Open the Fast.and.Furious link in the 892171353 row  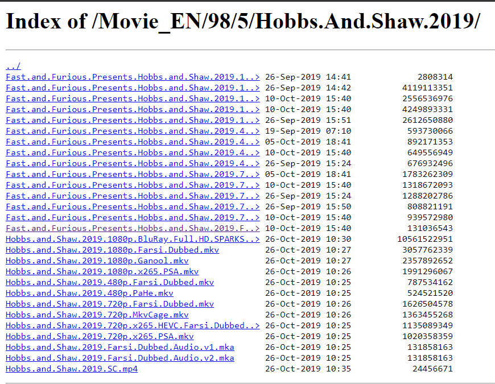click(x=133, y=142)
